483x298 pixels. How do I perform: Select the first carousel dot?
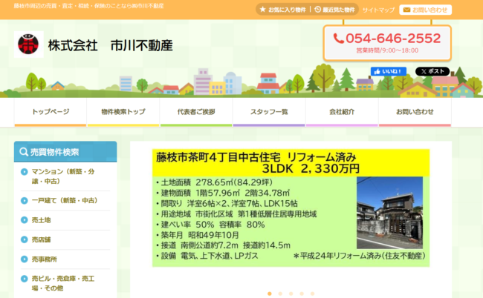pyautogui.click(x=270, y=294)
